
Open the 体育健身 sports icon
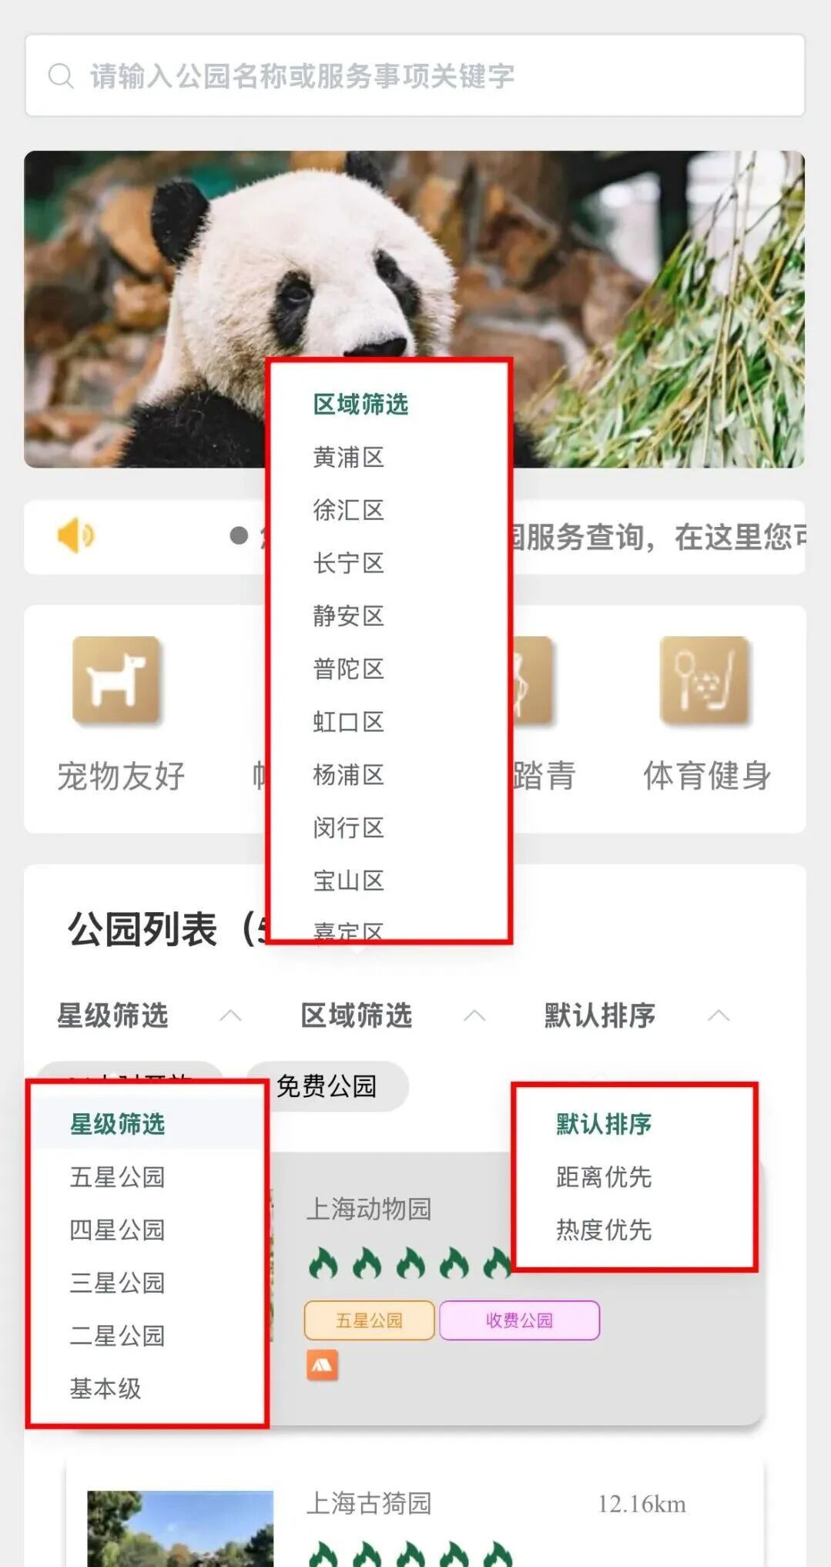[705, 681]
